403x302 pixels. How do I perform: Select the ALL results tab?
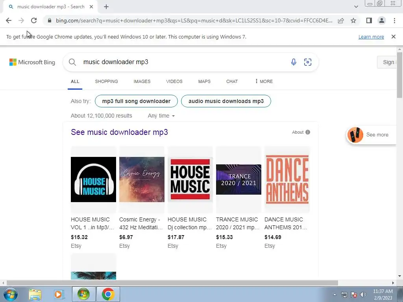coord(75,81)
